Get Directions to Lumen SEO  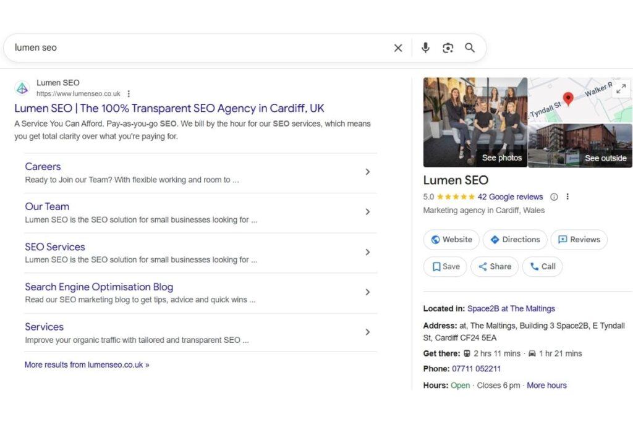click(515, 240)
